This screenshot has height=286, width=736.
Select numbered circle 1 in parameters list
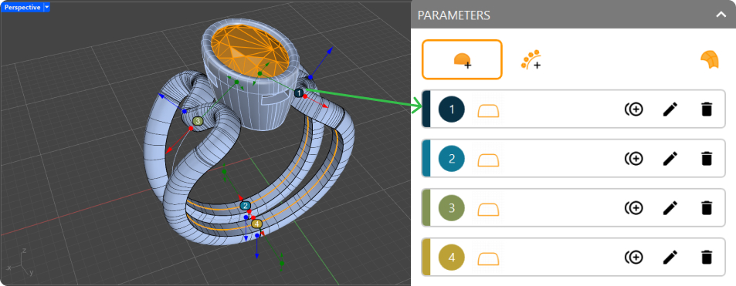click(x=452, y=109)
